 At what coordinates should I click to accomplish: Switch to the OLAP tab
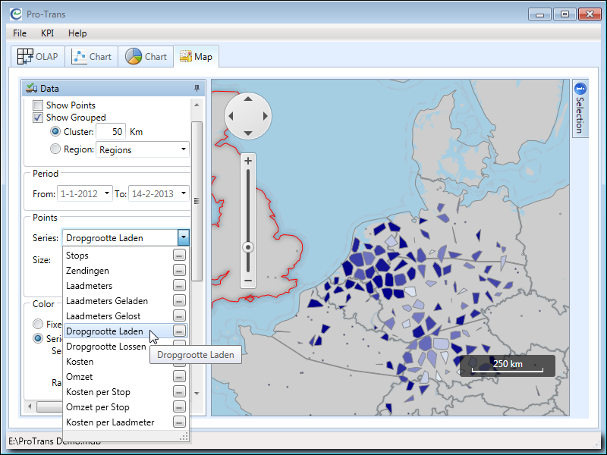pyautogui.click(x=37, y=57)
